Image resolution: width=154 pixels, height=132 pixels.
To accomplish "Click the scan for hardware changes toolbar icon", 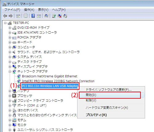I will [x=46, y=16].
